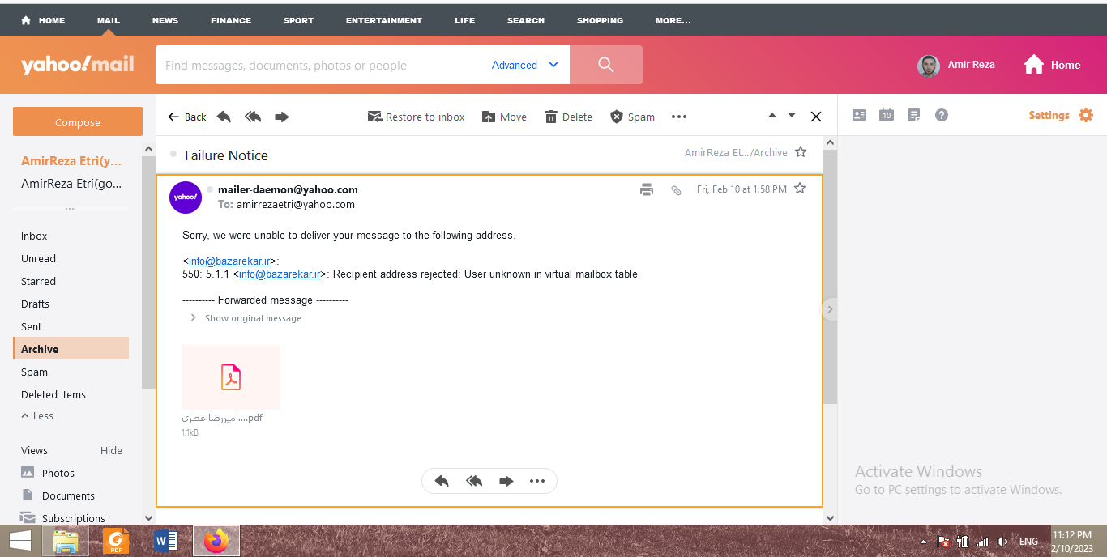Image resolution: width=1107 pixels, height=557 pixels.
Task: Go to Yahoo Home via house icon
Action: tap(1034, 65)
